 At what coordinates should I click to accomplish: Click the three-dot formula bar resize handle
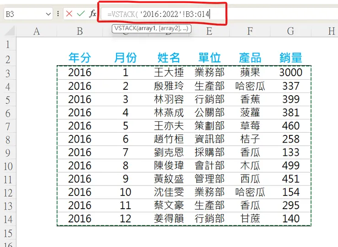[x=58, y=14]
